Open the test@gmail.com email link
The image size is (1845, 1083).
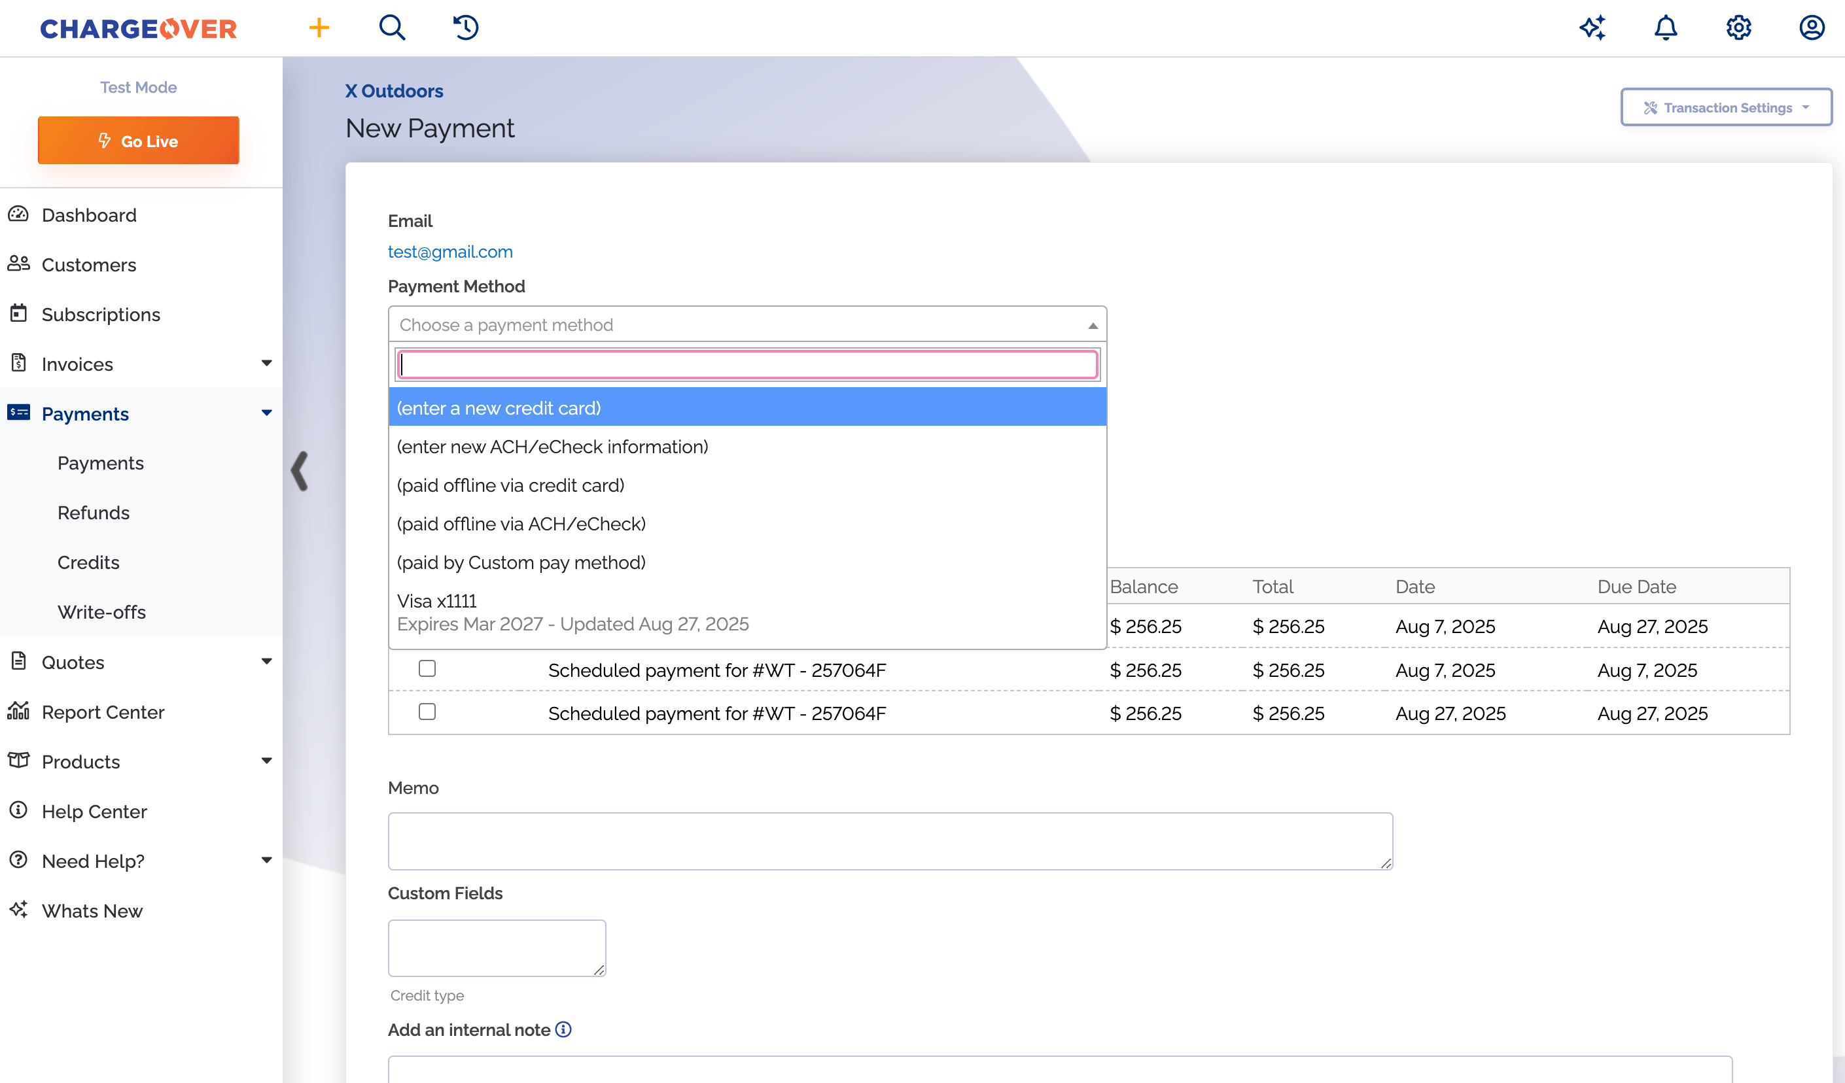(449, 252)
